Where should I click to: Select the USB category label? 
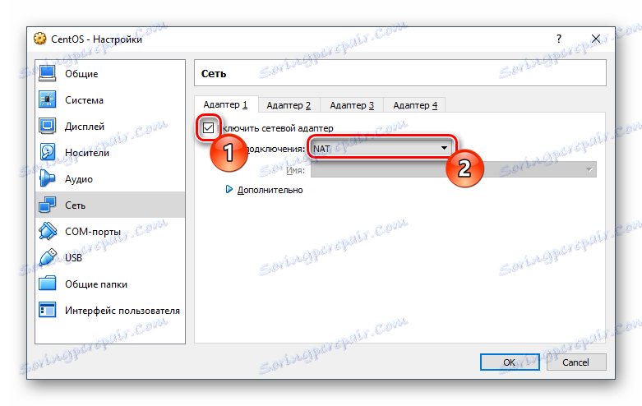coord(73,257)
